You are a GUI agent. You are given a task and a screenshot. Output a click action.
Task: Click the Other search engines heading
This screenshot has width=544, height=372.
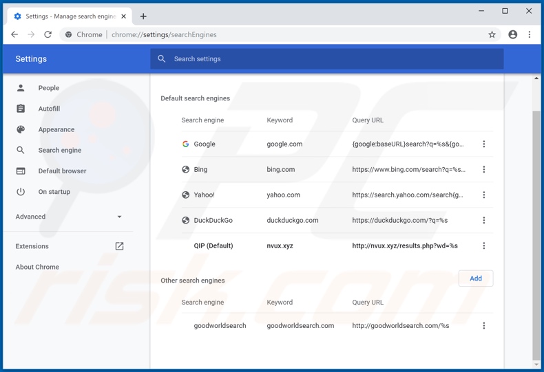point(193,281)
